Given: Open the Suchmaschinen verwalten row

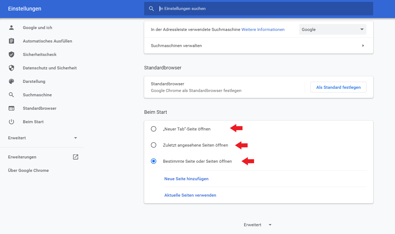Looking at the screenshot, I should pos(258,46).
